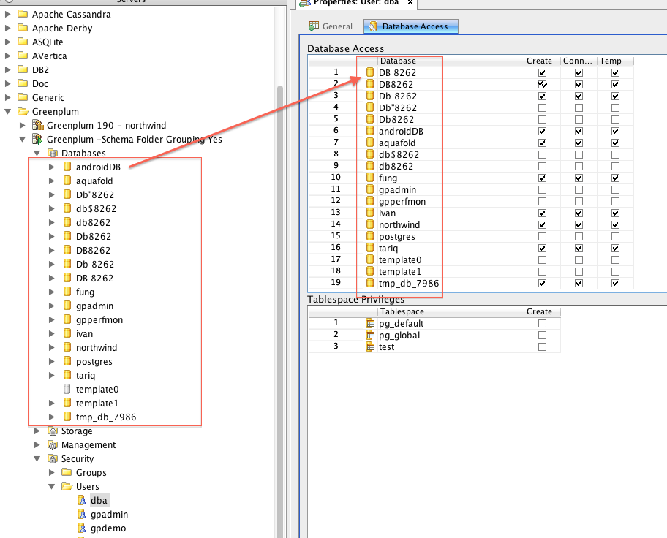The width and height of the screenshot is (667, 538).
Task: Select the 'ivan' row in access table
Action: 471,213
